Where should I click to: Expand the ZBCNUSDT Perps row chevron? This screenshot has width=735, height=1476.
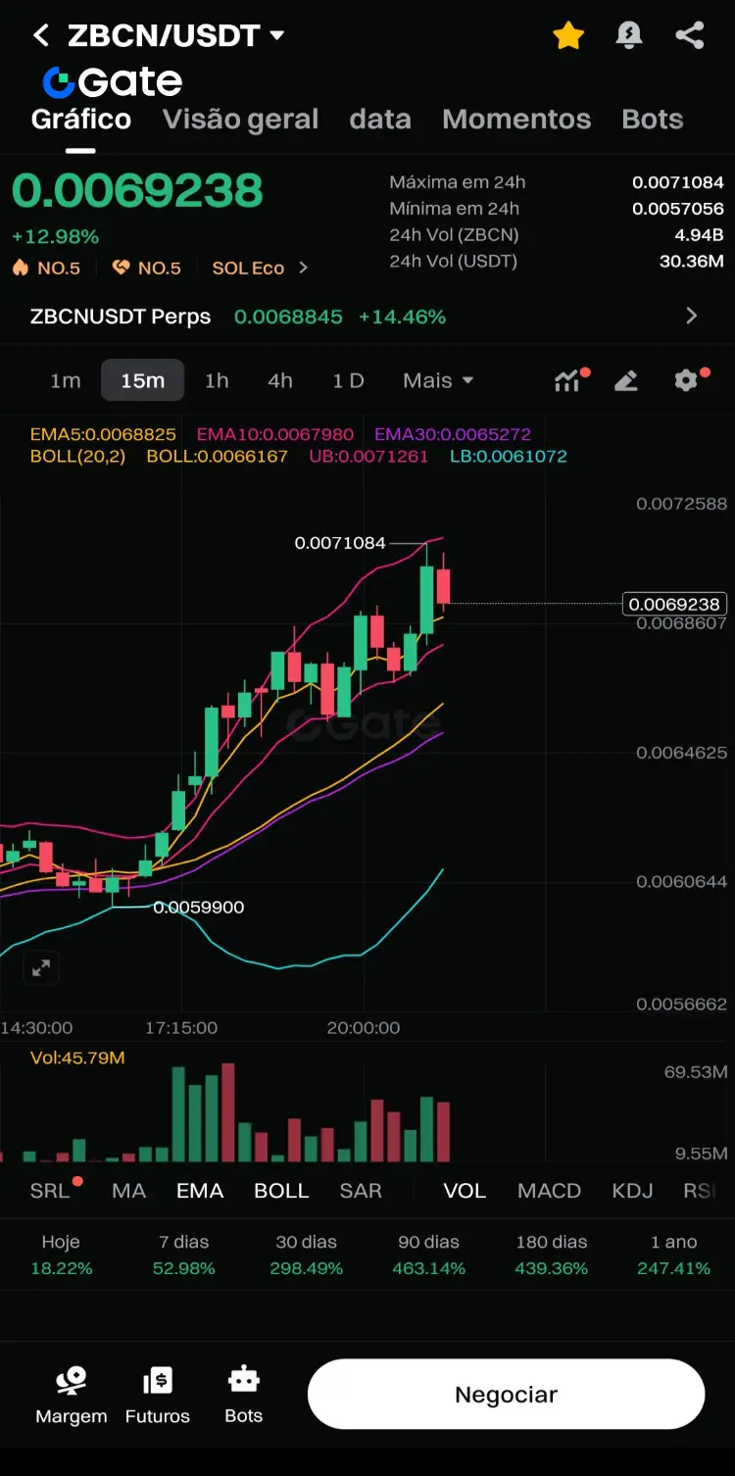[692, 316]
